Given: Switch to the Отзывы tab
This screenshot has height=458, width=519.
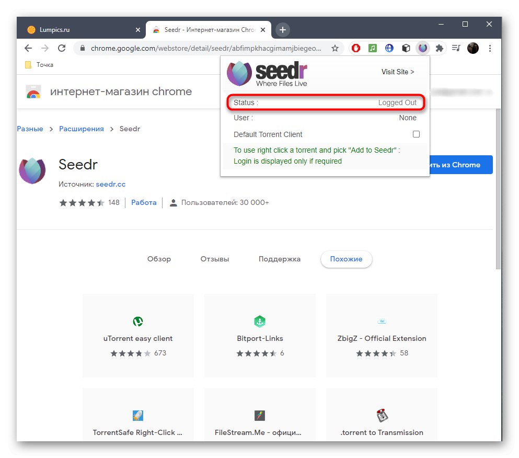Looking at the screenshot, I should pyautogui.click(x=214, y=259).
